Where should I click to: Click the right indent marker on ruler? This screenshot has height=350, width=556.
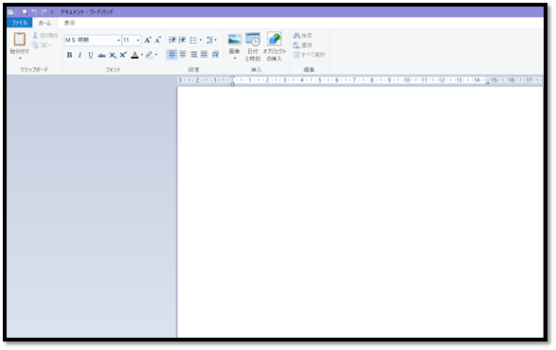pyautogui.click(x=488, y=82)
